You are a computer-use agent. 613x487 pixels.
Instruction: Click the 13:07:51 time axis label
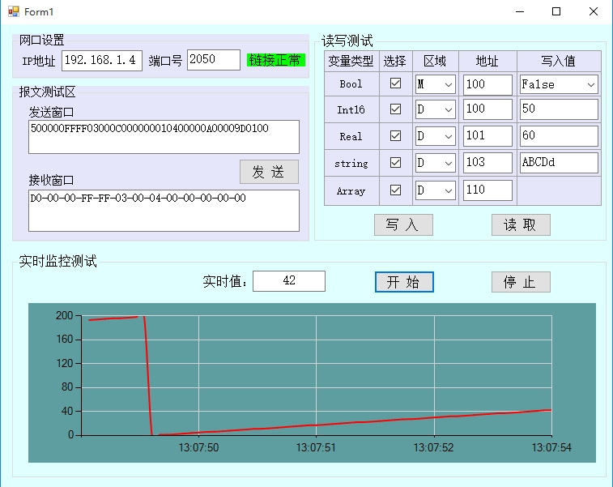(x=316, y=447)
